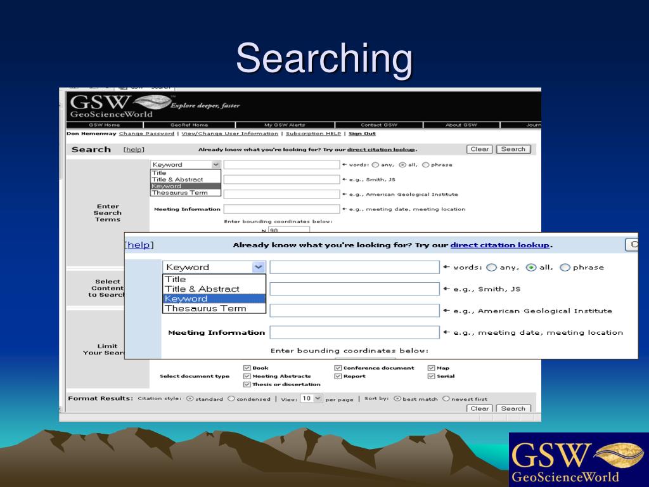This screenshot has height=487, width=649.
Task: Choose Thesaurus Term in small dropdown list
Action: (x=186, y=193)
